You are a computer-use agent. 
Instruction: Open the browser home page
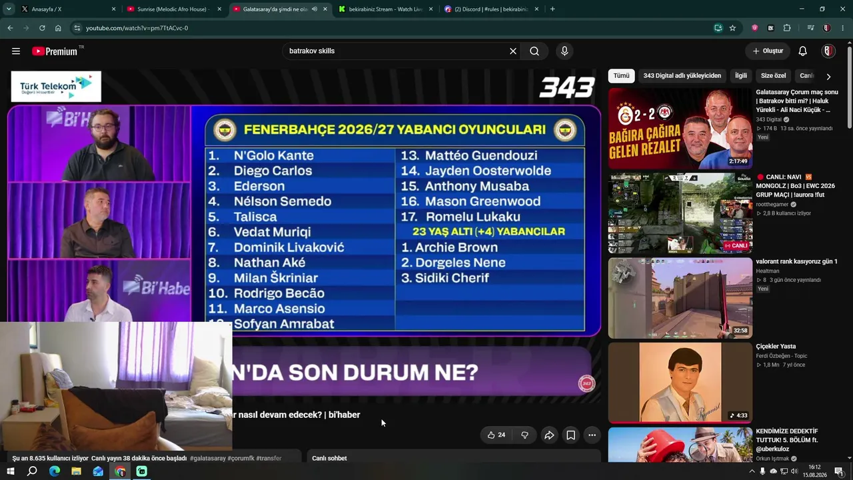[x=58, y=28]
